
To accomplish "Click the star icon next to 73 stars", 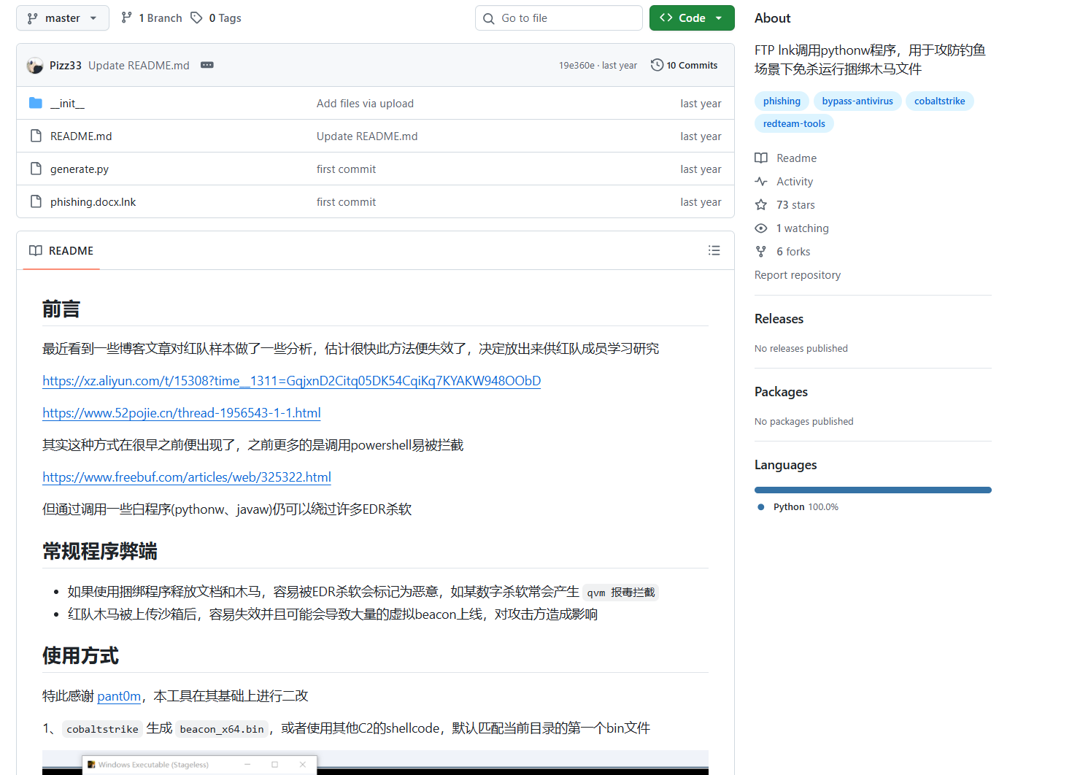I will (761, 204).
